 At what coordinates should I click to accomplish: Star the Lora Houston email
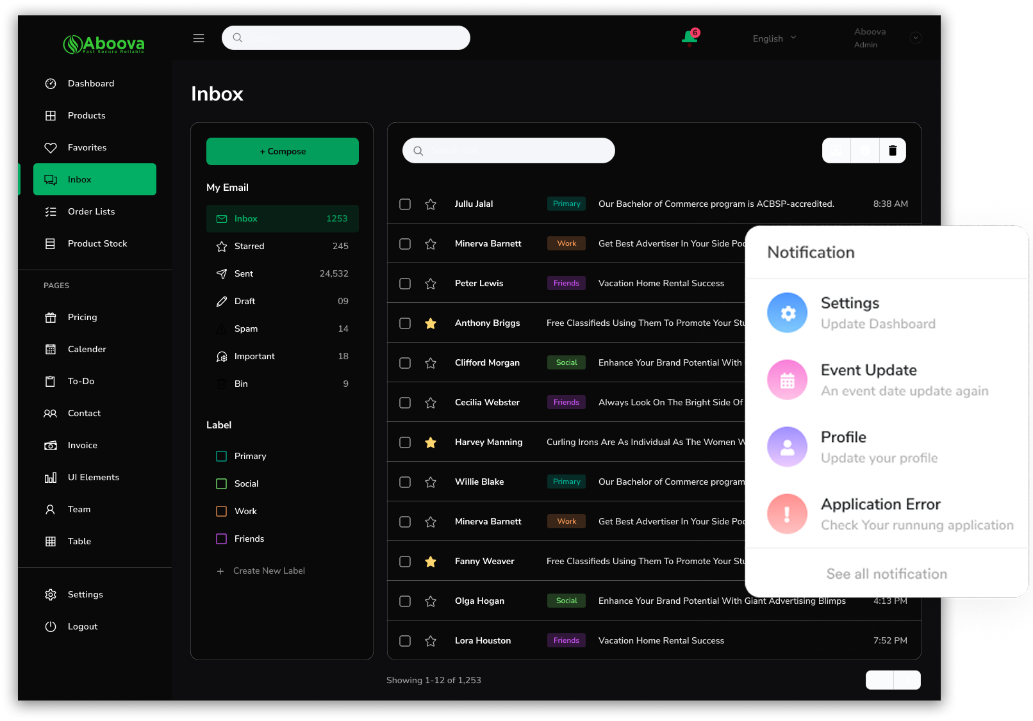click(431, 640)
